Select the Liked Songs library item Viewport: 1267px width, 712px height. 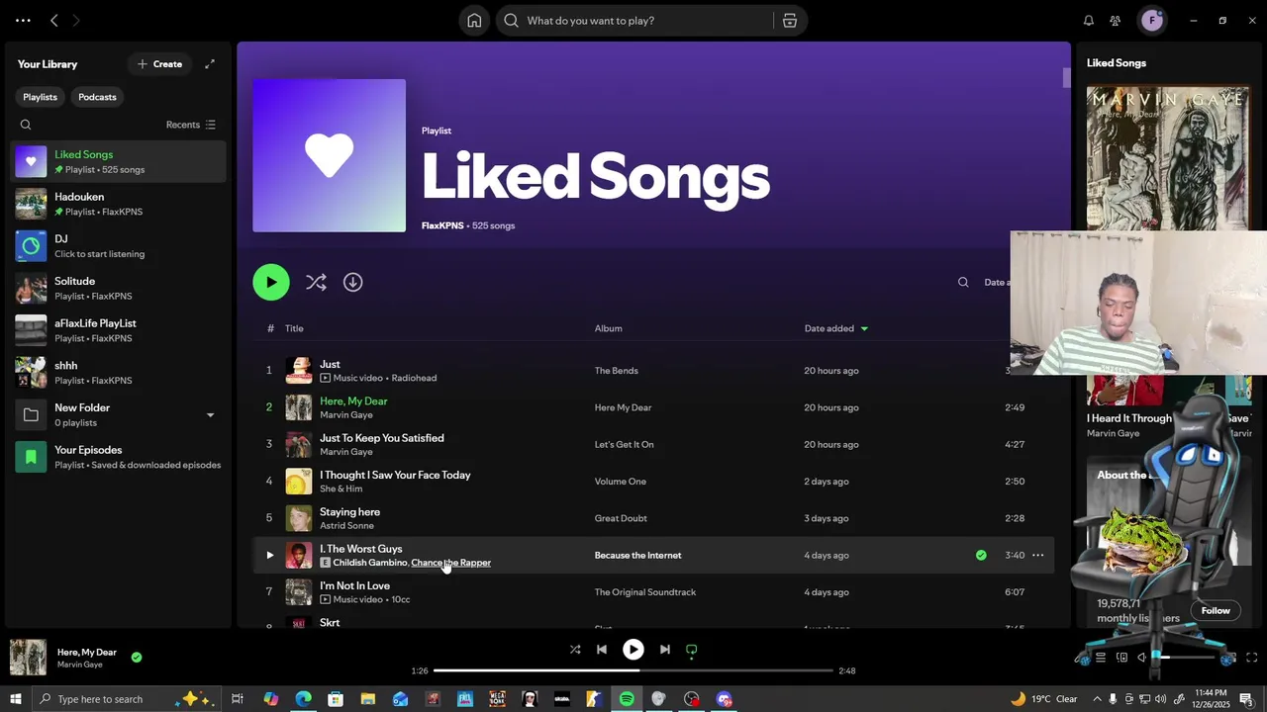point(119,161)
